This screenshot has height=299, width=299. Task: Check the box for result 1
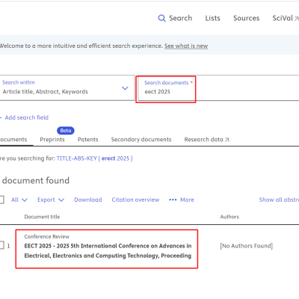coord(1,245)
